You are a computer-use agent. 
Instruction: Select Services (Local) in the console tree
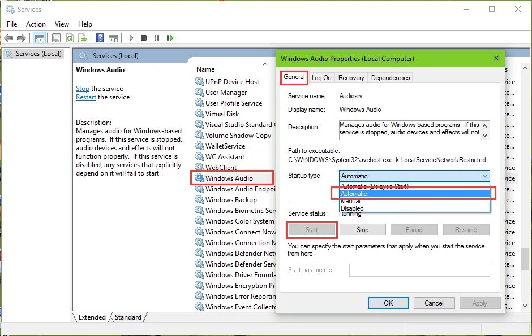click(33, 54)
